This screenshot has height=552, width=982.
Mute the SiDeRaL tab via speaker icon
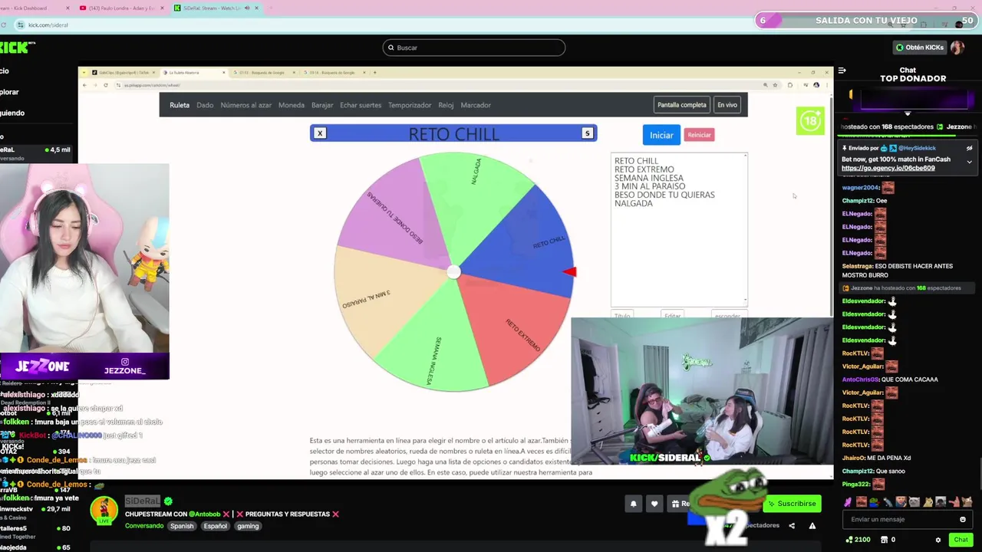247,8
